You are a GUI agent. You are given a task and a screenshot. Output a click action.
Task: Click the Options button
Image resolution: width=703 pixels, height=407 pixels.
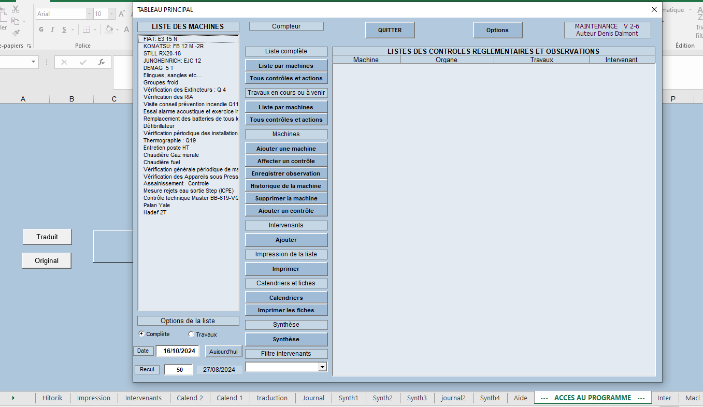497,30
